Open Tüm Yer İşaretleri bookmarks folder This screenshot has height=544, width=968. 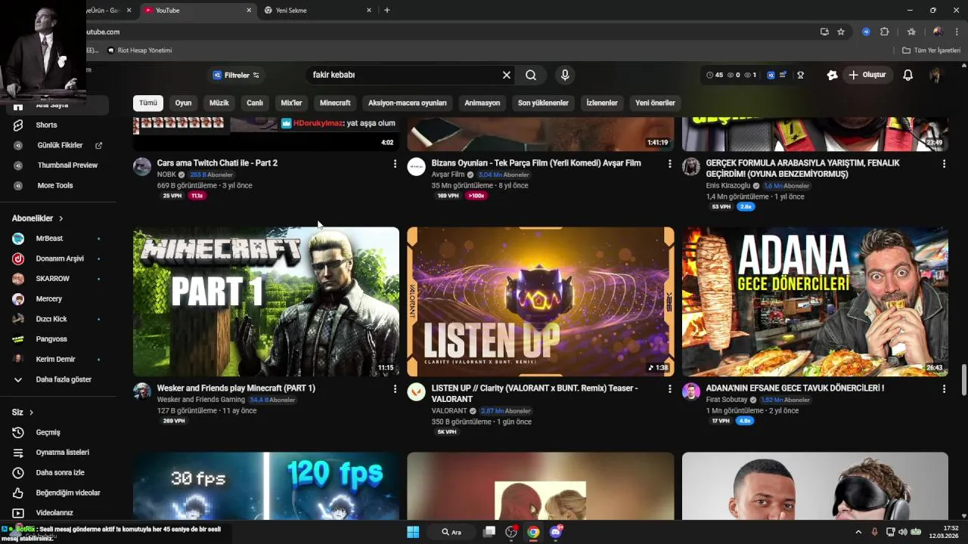click(932, 51)
